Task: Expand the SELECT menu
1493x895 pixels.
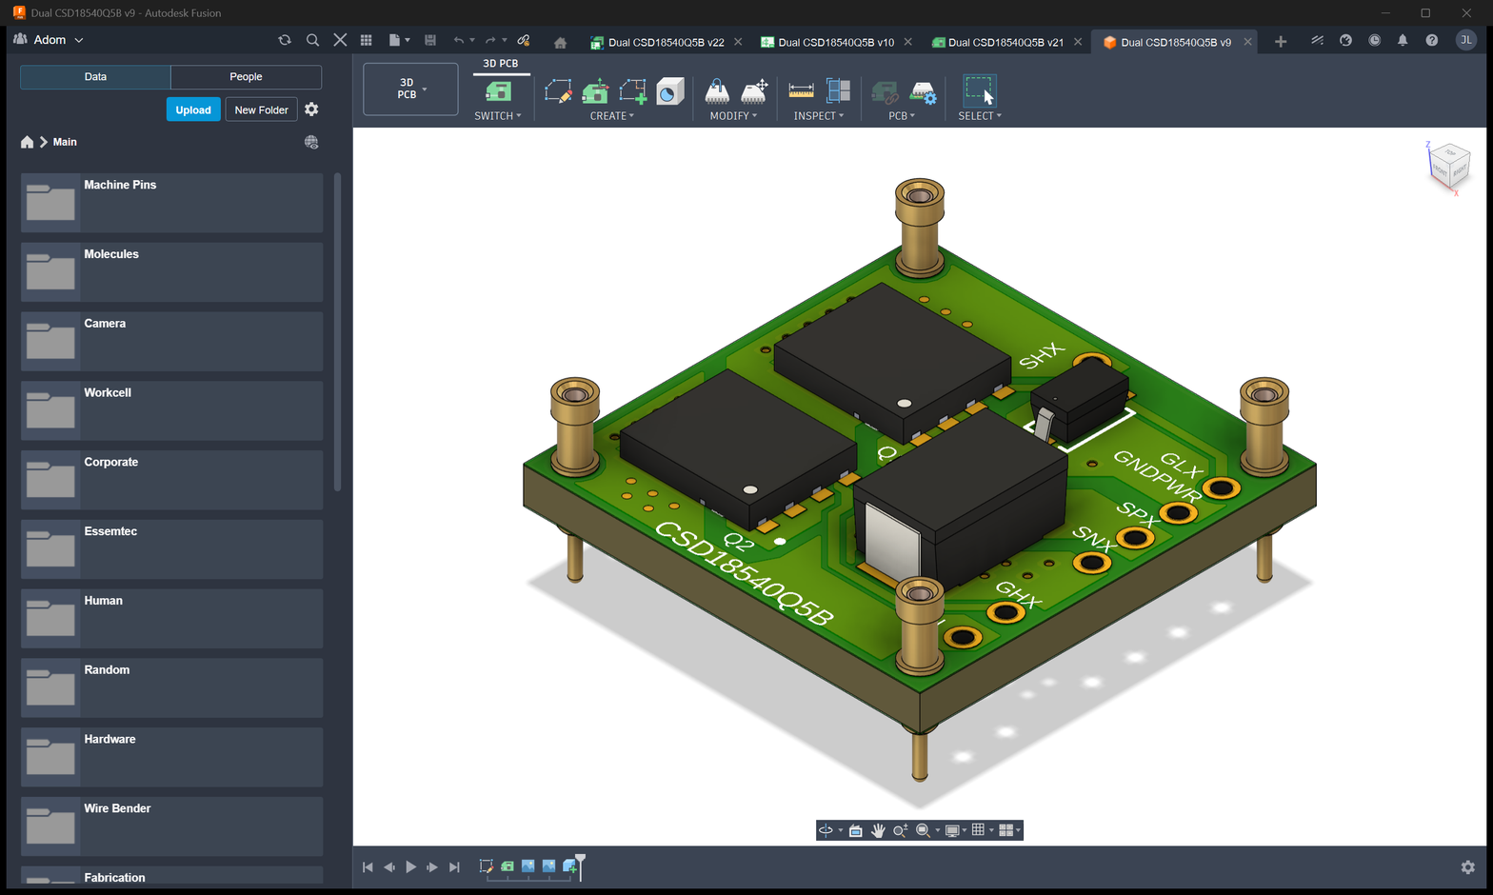Action: pos(980,116)
